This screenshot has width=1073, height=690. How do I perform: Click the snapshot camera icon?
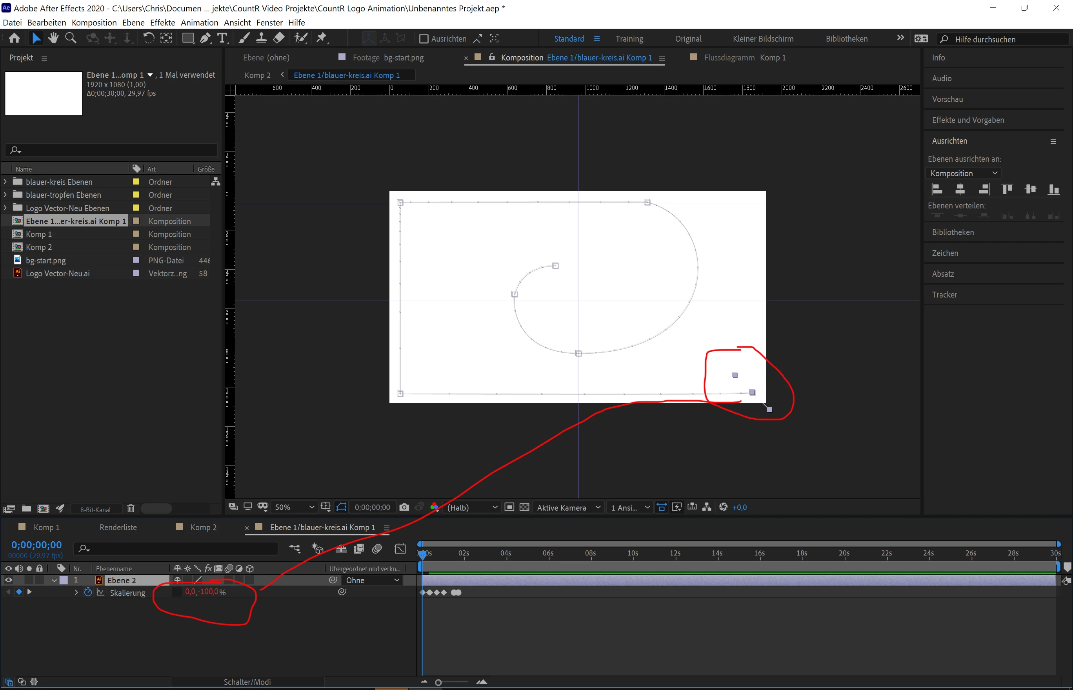tap(404, 507)
